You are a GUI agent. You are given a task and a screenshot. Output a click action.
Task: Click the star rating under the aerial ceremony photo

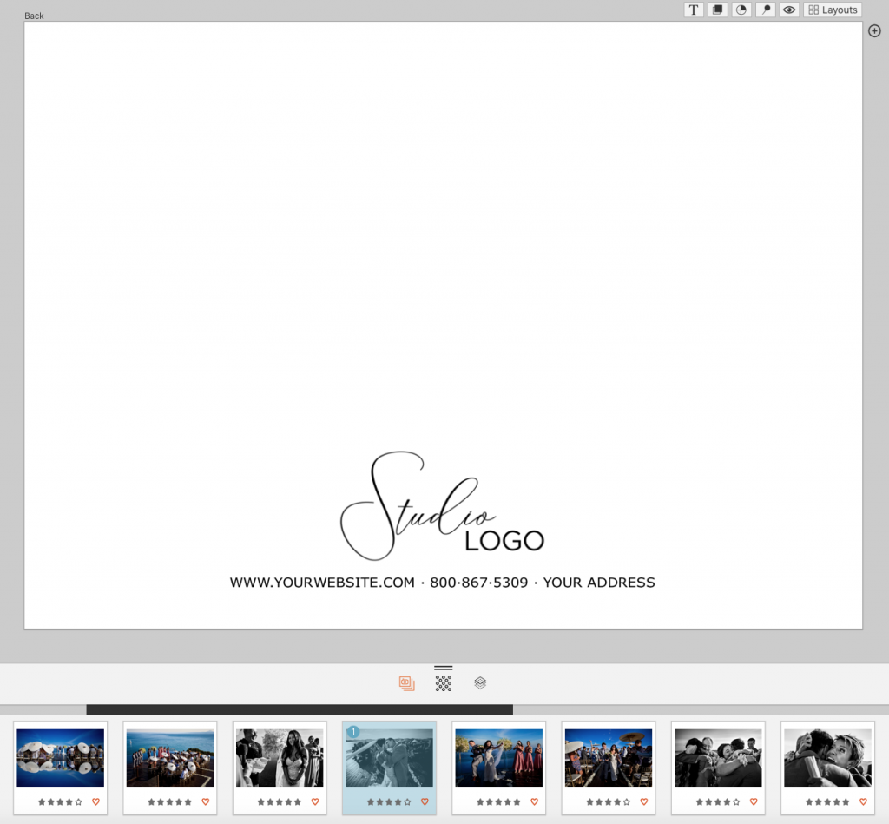(169, 802)
